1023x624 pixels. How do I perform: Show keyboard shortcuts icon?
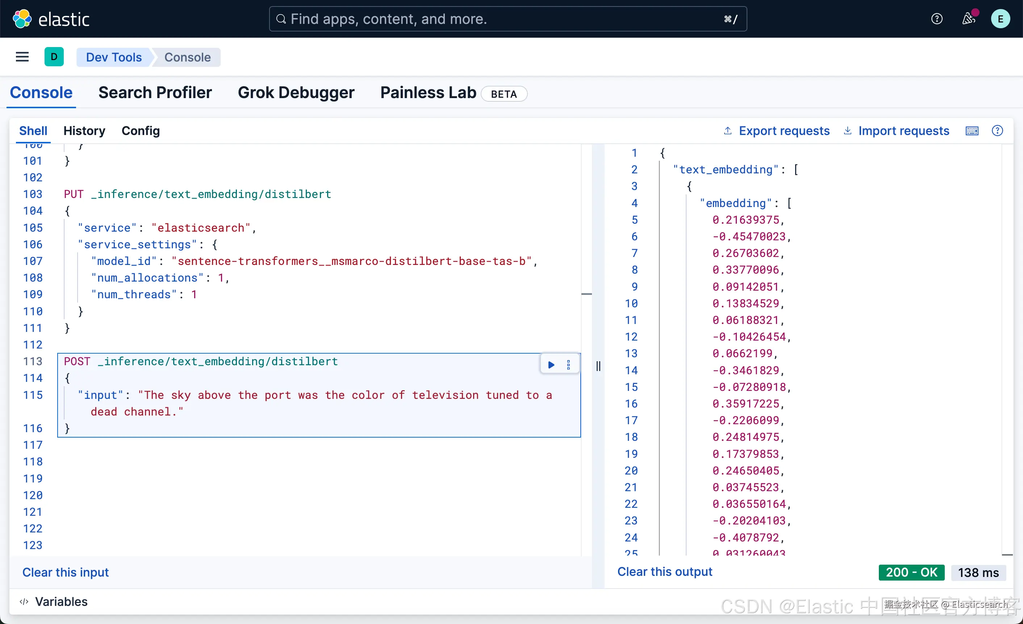[972, 131]
